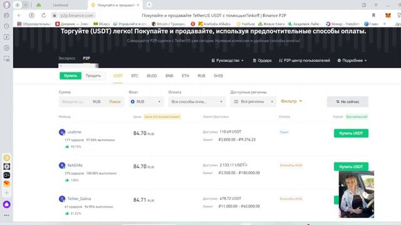Click Tether_Galina maker avatar
401x225 pixels.
62,199
